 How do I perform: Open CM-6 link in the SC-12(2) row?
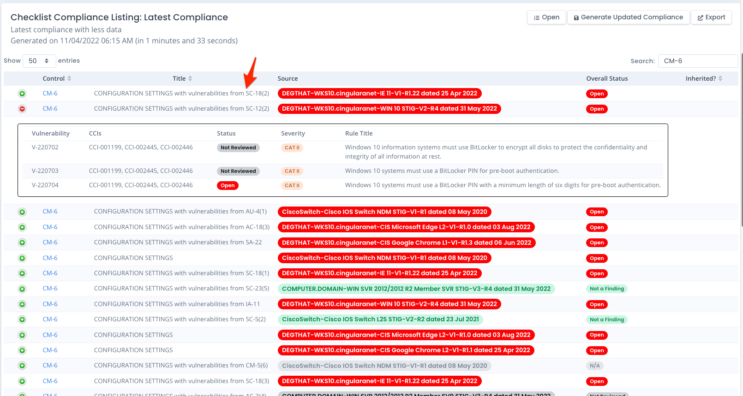point(50,108)
